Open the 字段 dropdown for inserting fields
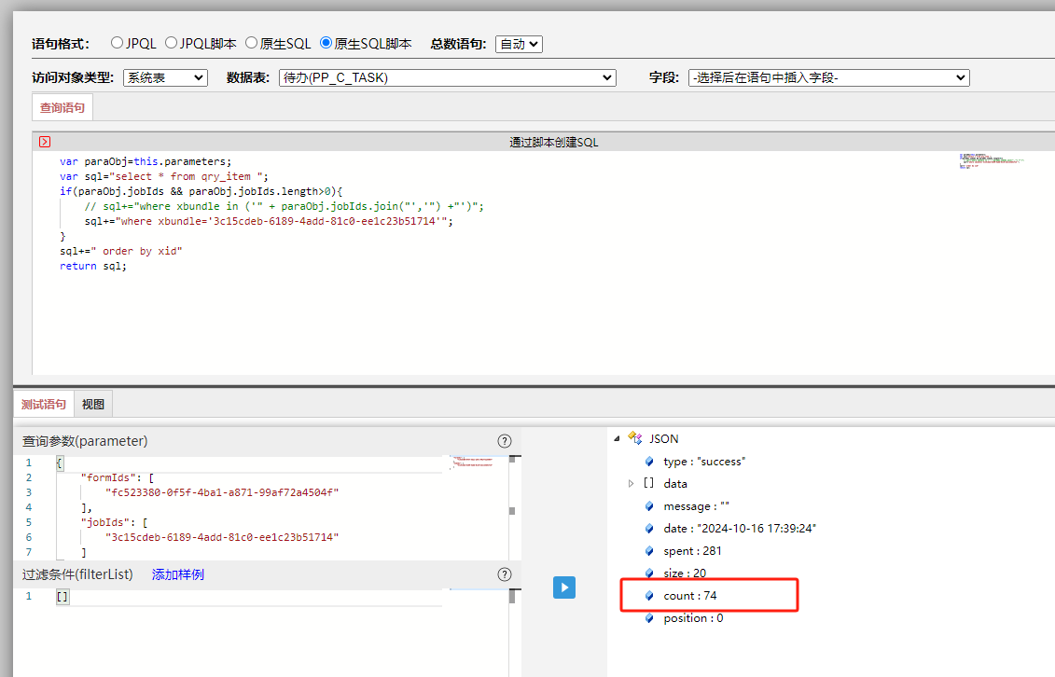Screen dimensions: 1055x677 (x=829, y=78)
